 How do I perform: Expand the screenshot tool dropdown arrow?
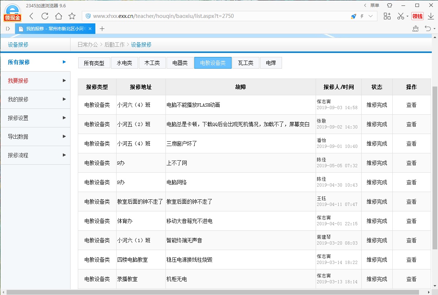click(407, 16)
